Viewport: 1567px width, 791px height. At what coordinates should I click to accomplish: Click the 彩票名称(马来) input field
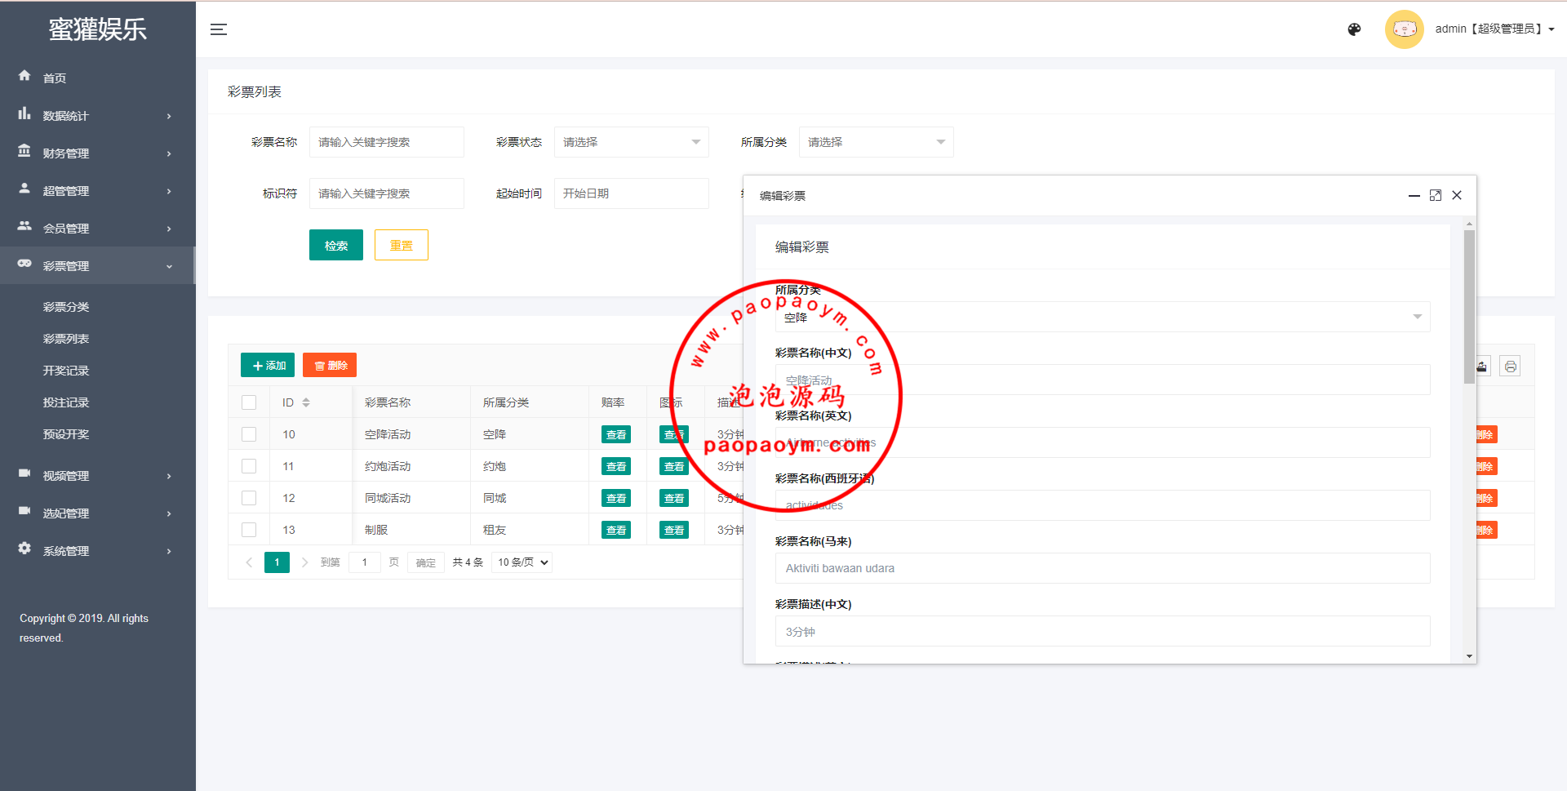(1102, 568)
